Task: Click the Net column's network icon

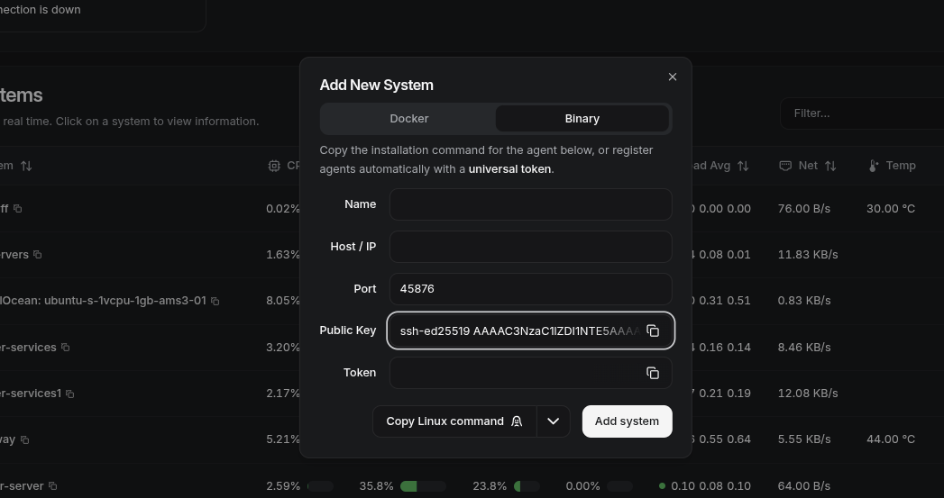Action: click(784, 166)
